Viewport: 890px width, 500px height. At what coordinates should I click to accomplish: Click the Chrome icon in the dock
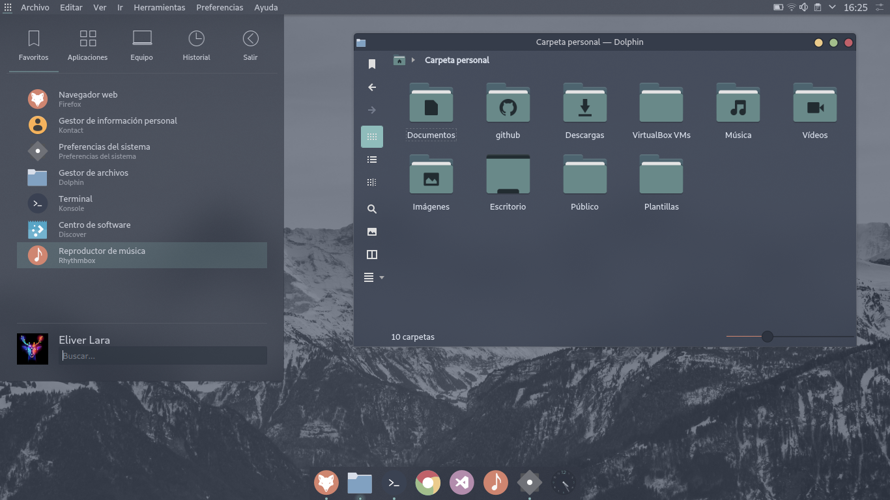tap(427, 482)
